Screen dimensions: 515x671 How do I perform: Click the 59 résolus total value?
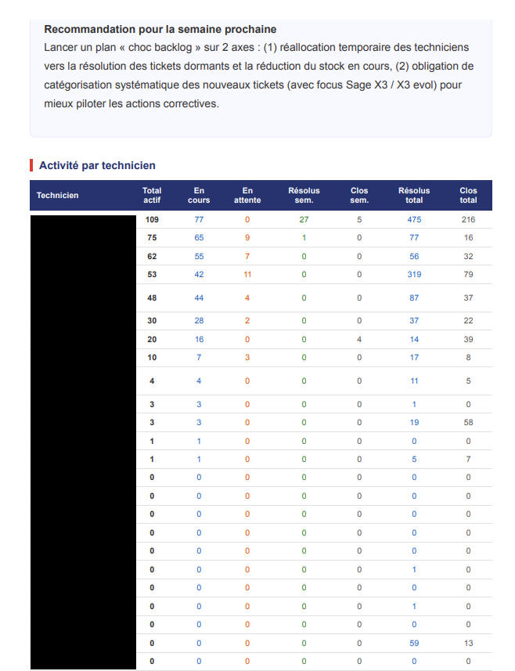[414, 643]
